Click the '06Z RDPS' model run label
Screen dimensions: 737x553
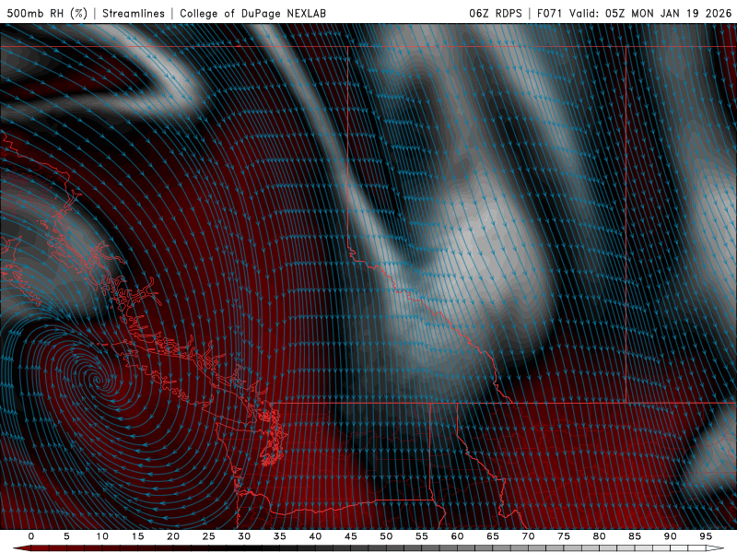(496, 13)
